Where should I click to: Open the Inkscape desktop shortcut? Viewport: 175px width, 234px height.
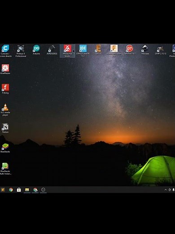pyautogui.click(x=145, y=49)
